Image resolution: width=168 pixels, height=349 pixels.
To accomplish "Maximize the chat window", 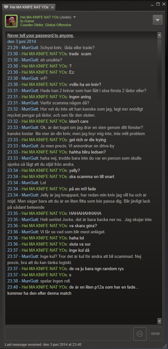I will tap(158, 4).
